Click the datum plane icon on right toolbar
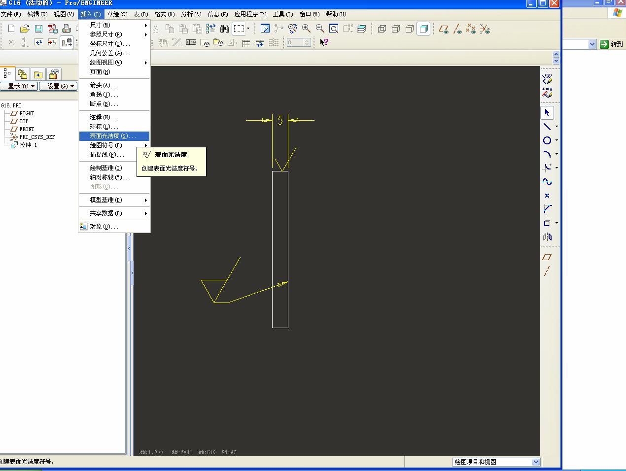 coord(547,257)
